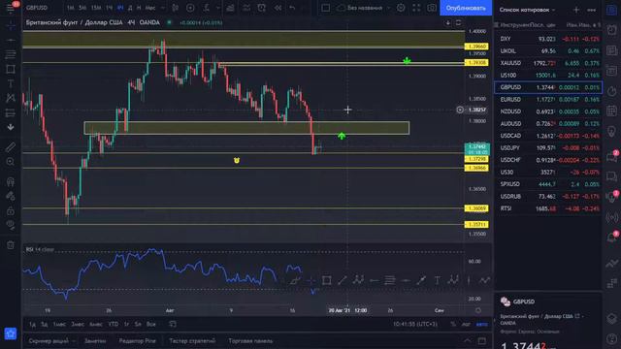Toggle лог logarithmic scale
This screenshot has height=349, width=621.
(x=466, y=324)
